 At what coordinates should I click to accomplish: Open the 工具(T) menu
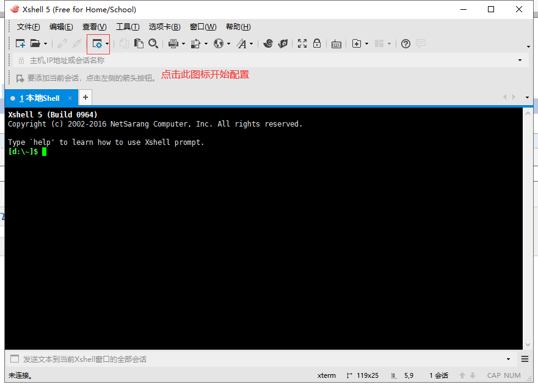128,27
